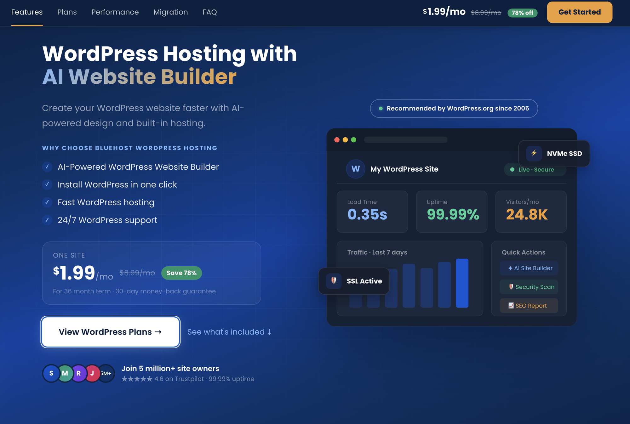Screen dimensions: 630x424
Task: Open the Performance nav item
Action: (115, 12)
